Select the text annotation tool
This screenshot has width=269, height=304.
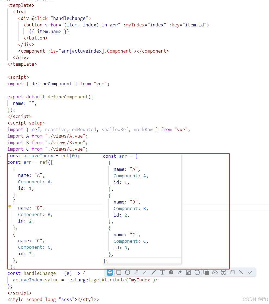[x=162, y=272]
